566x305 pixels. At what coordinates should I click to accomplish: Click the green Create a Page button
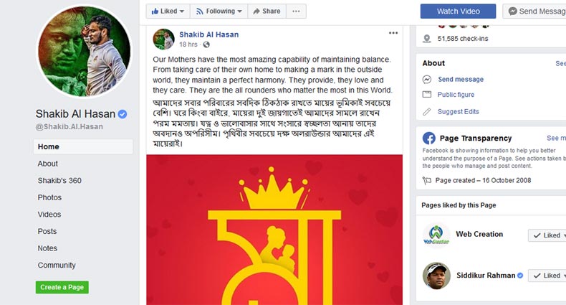coord(62,287)
